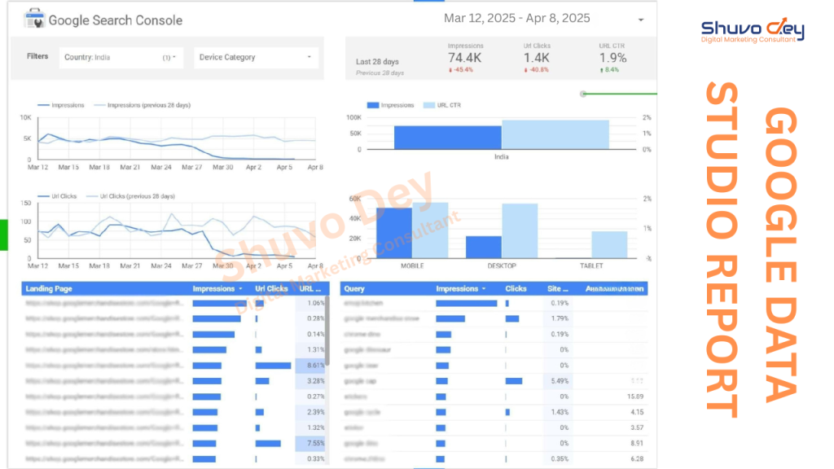Viewport: 834px width, 469px height.
Task: Select the 15.89 average position cell
Action: (635, 397)
